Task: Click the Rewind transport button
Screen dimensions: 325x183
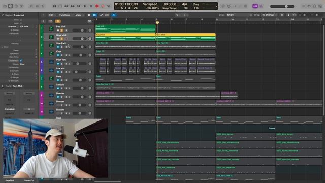Action: pos(67,6)
